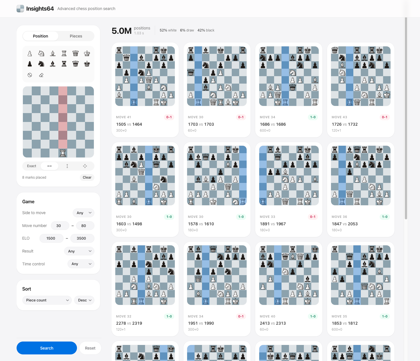Open the Side to move dropdown
Viewport: 420px width, 361px height.
84,213
